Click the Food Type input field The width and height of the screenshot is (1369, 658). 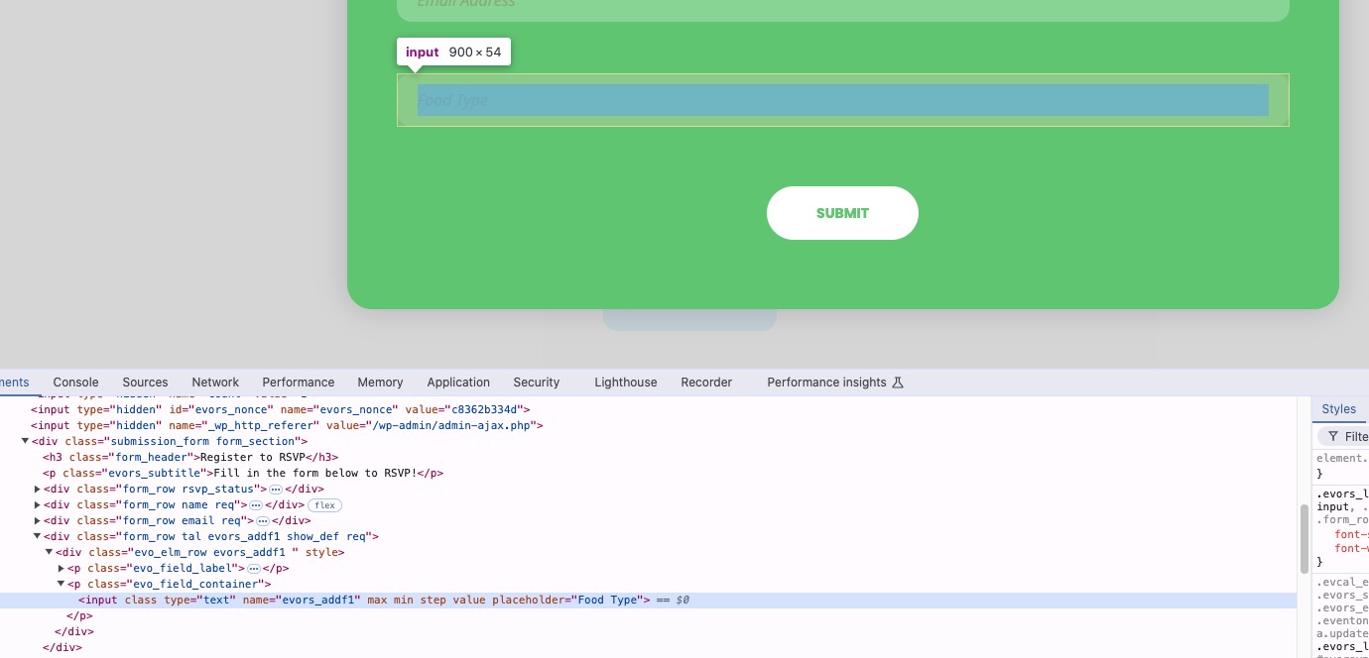pyautogui.click(x=842, y=100)
